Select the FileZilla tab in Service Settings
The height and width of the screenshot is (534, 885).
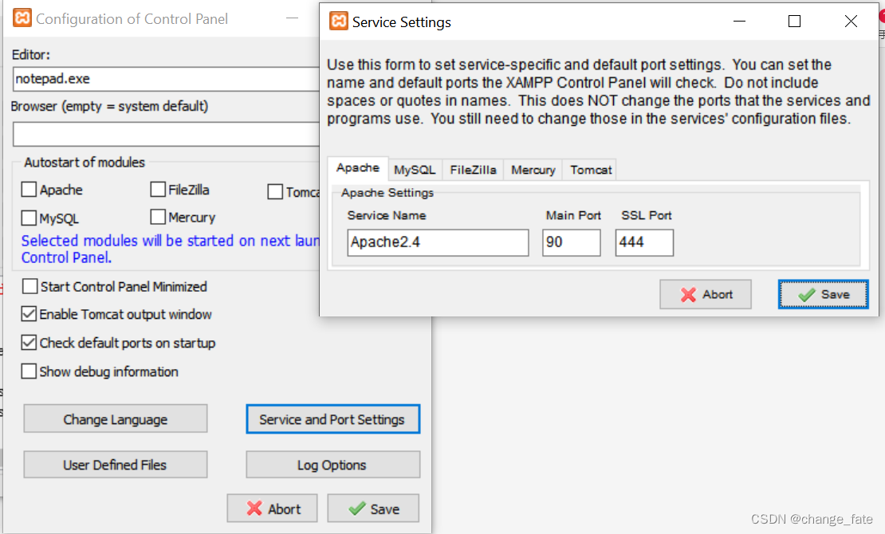click(474, 169)
